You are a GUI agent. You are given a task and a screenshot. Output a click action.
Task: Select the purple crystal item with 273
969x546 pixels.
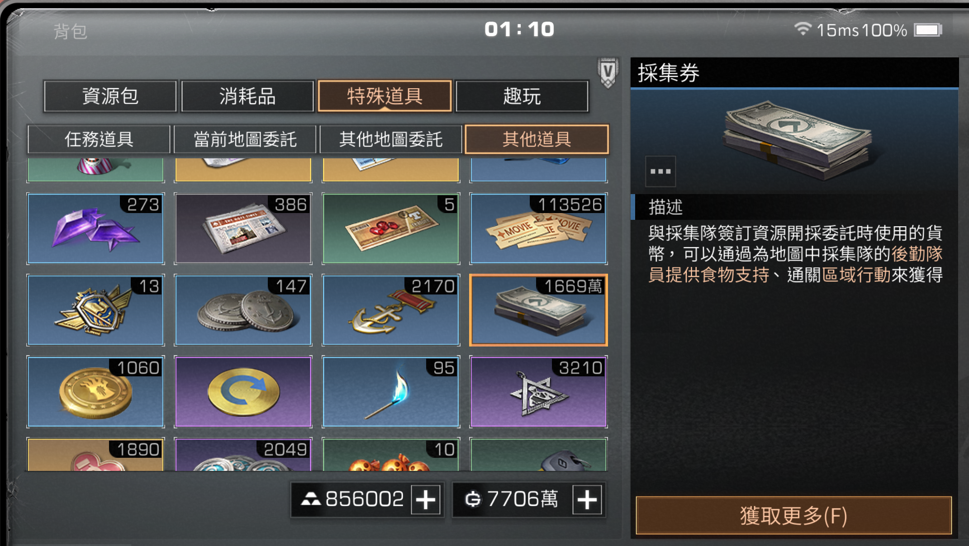click(95, 228)
